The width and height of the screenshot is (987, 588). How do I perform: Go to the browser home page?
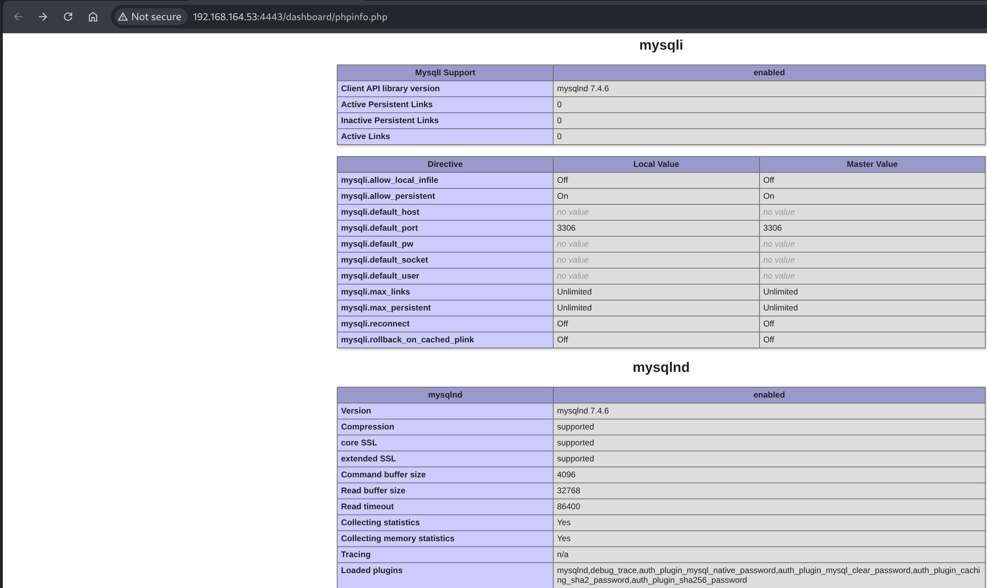click(93, 17)
